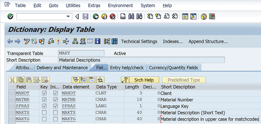
Task: Switch to the Entry help/check tab
Action: coord(127,68)
